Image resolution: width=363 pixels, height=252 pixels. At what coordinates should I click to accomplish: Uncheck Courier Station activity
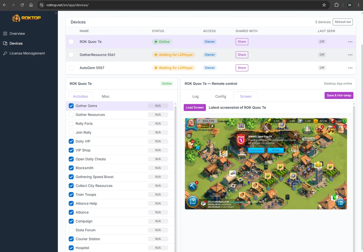(x=71, y=239)
